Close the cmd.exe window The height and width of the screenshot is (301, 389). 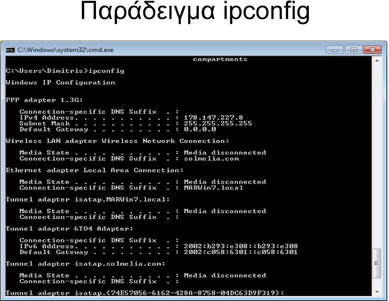(x=372, y=50)
